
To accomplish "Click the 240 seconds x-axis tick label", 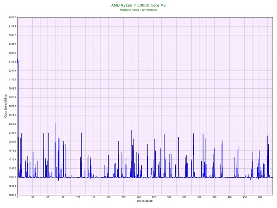I will click(x=138, y=197).
